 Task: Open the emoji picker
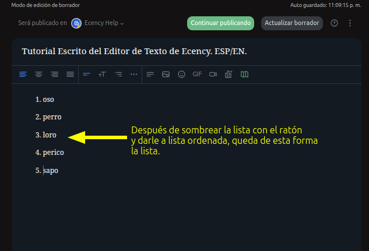coord(181,75)
